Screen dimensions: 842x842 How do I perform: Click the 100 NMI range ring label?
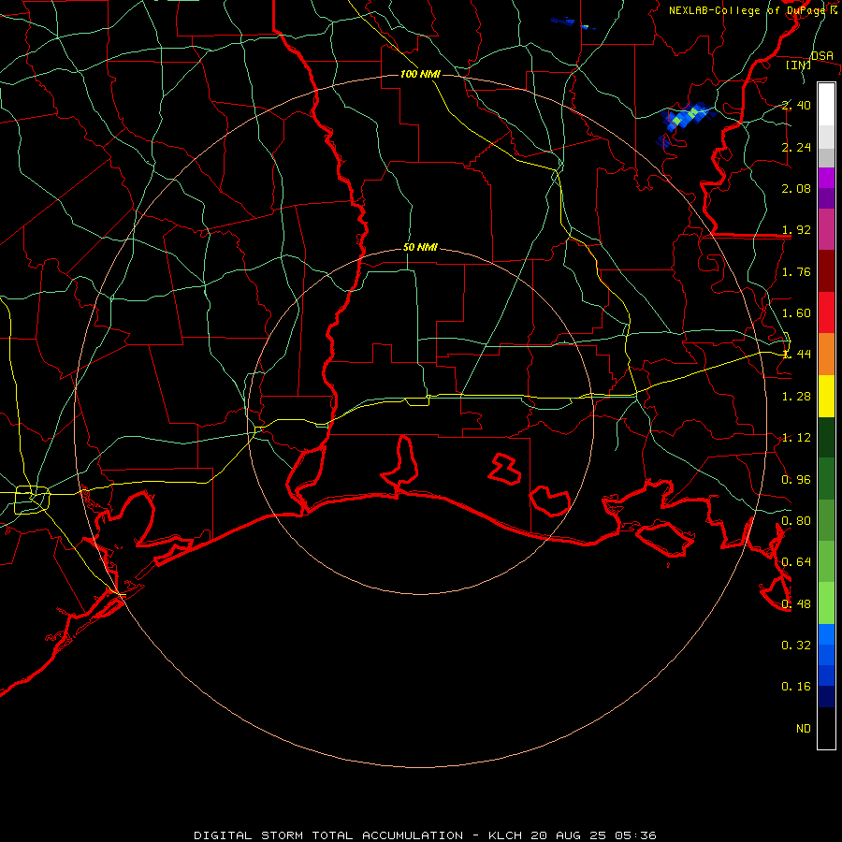(420, 74)
